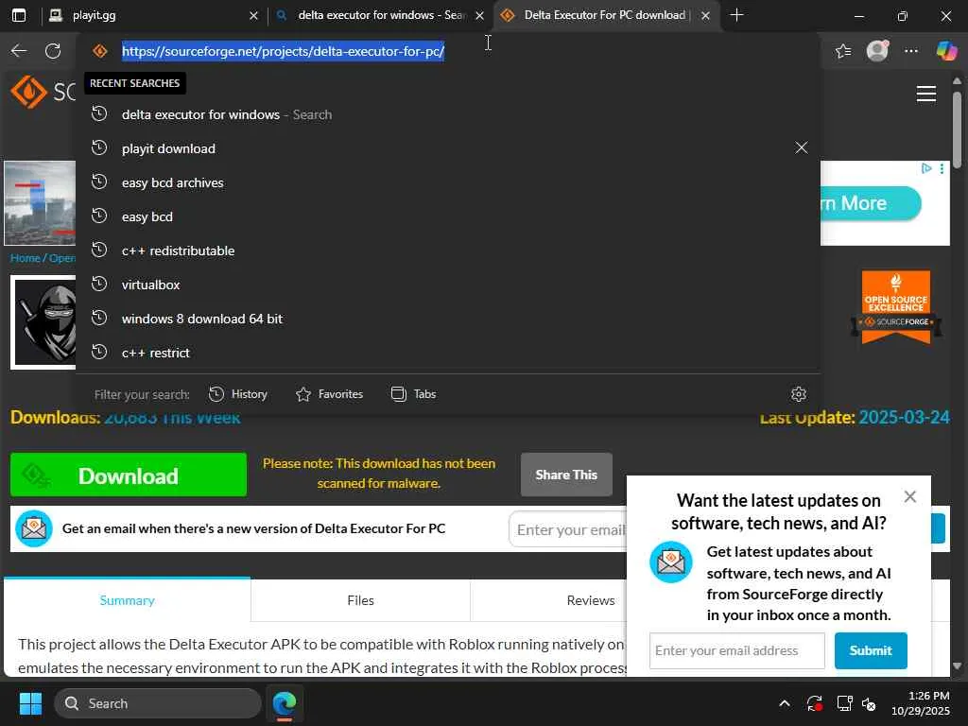Close the playit.gg tab
968x726 pixels.
253,15
